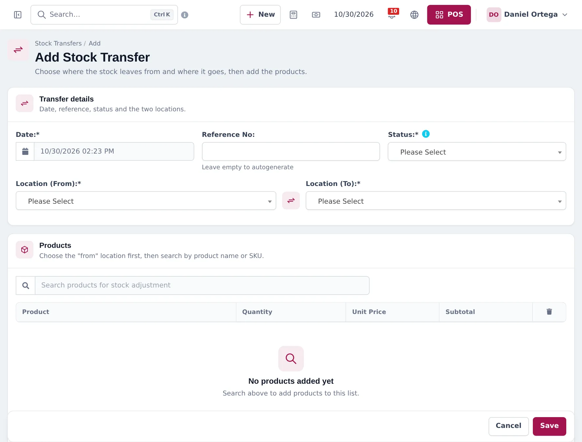Click Transfer details arrows icon
Image resolution: width=582 pixels, height=442 pixels.
point(25,103)
